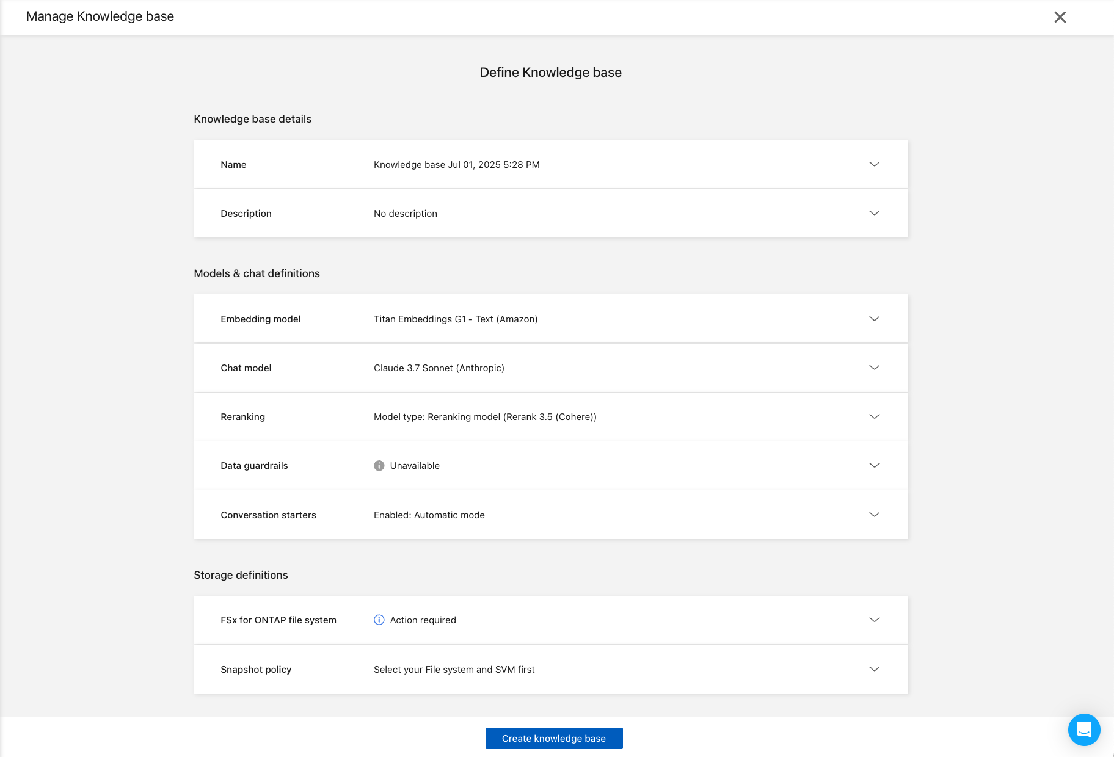
Task: Close the Manage Knowledge base dialog
Action: pos(1060,17)
